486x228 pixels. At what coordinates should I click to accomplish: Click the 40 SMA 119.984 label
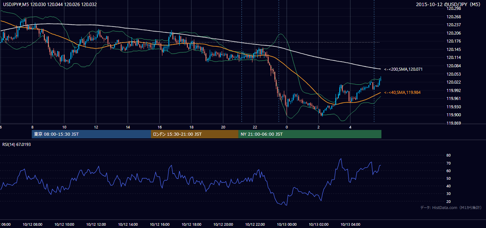coord(402,92)
